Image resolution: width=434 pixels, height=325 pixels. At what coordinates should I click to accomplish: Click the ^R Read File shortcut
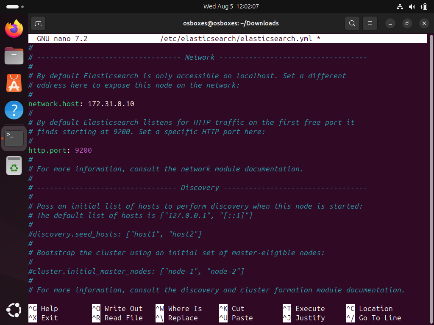117,318
